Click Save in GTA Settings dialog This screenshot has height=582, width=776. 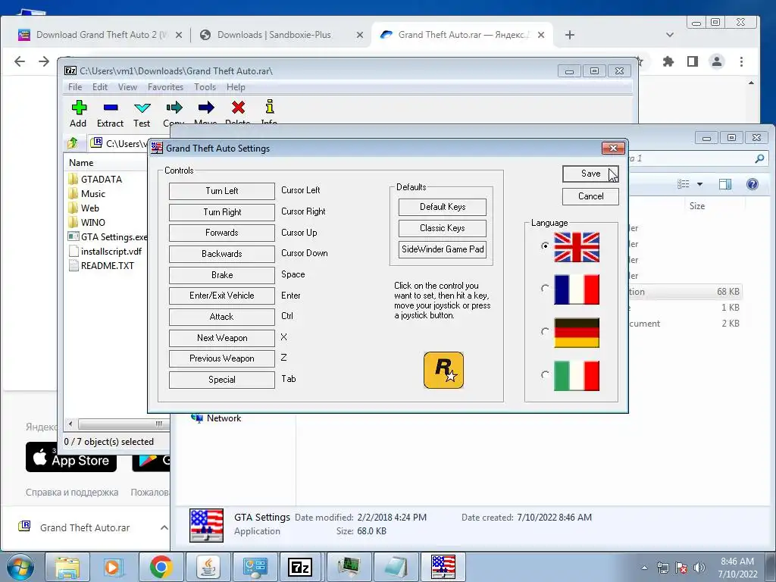click(590, 174)
